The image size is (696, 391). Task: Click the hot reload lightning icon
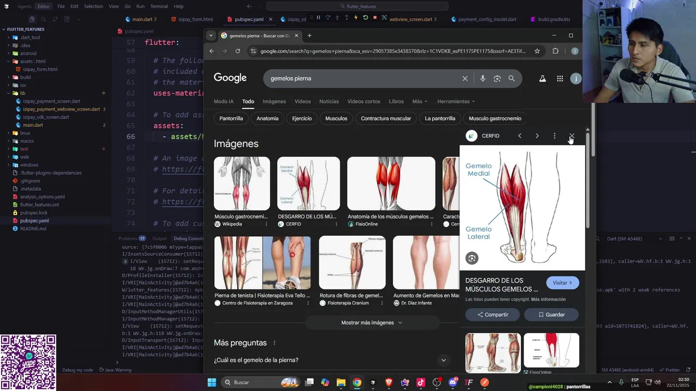point(356,18)
